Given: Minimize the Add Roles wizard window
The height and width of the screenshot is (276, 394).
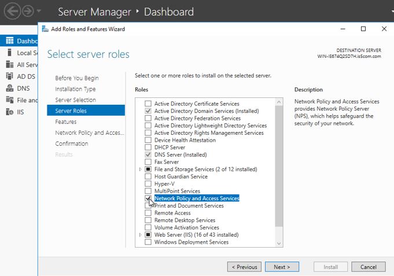Looking at the screenshot, I should 343,29.
